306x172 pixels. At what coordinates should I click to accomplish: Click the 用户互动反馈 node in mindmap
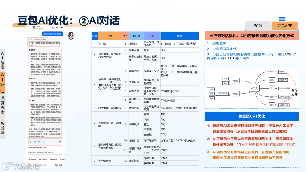[x=284, y=97]
